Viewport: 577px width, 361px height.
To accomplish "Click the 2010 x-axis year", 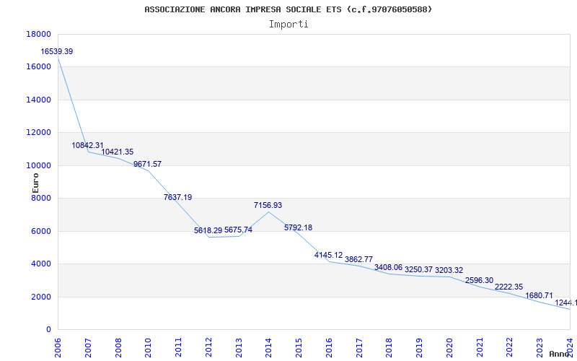I will tap(148, 347).
